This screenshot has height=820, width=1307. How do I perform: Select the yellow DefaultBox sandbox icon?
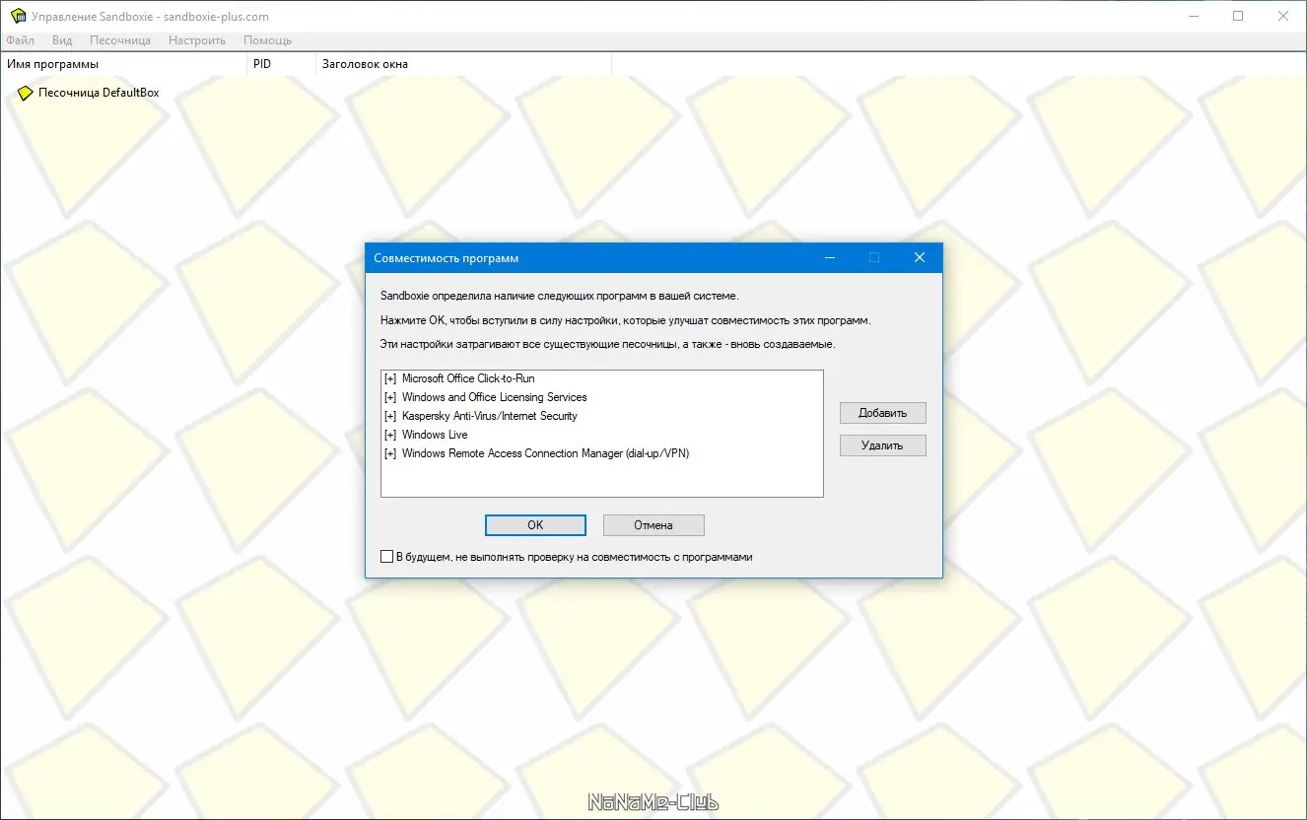coord(26,94)
